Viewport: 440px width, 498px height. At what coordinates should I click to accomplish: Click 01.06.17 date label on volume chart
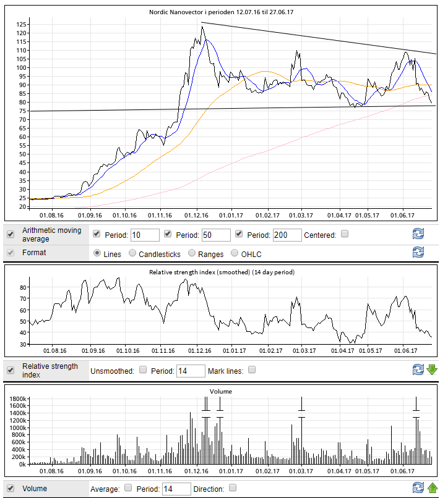click(x=402, y=471)
